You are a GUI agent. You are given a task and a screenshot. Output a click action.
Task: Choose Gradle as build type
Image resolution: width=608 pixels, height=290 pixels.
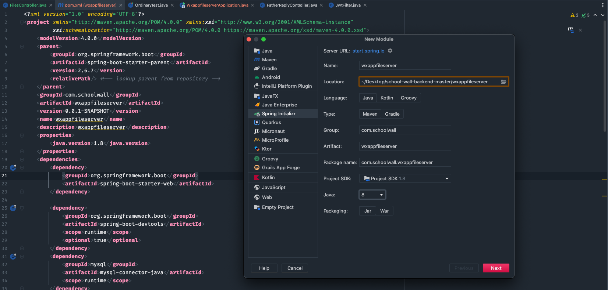392,114
